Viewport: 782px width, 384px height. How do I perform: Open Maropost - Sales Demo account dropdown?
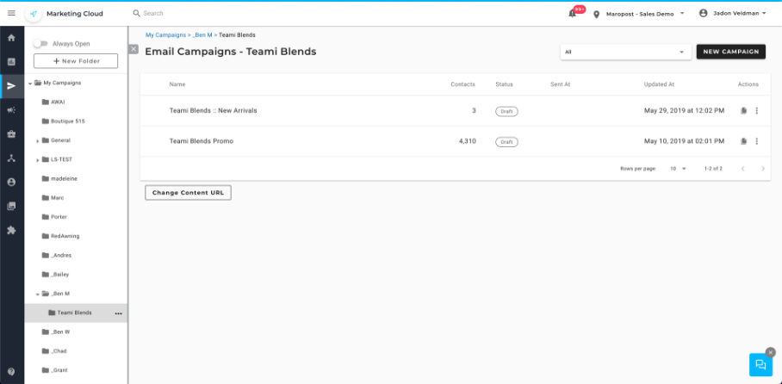[x=645, y=14]
